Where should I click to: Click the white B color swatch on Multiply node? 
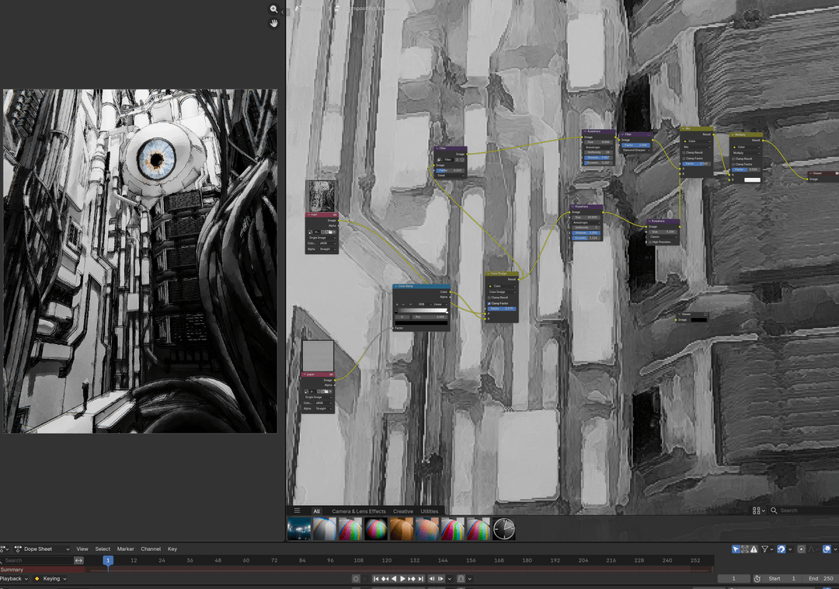(x=751, y=179)
